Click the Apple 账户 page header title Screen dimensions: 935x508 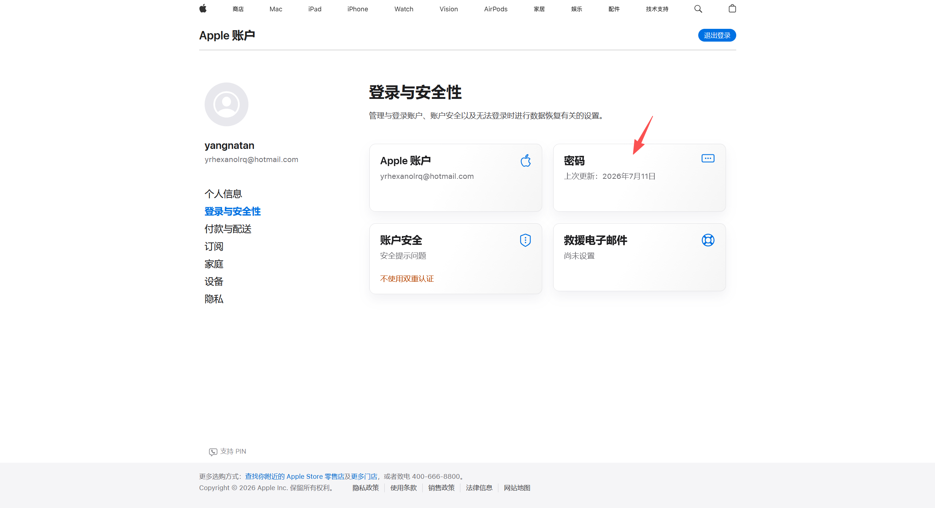pyautogui.click(x=227, y=35)
